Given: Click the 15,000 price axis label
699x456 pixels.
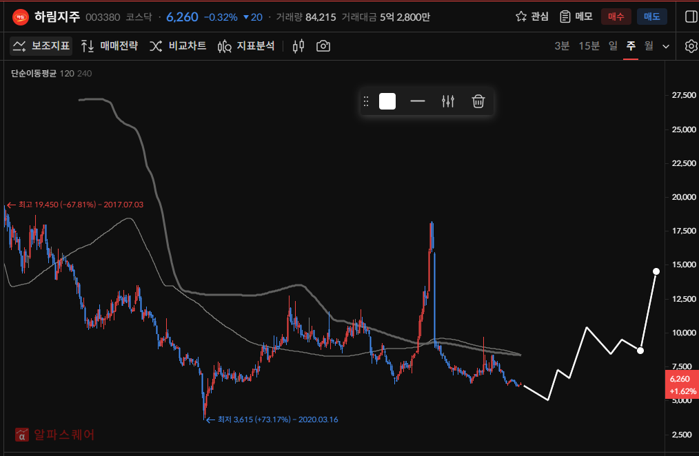Looking at the screenshot, I should [x=684, y=265].
